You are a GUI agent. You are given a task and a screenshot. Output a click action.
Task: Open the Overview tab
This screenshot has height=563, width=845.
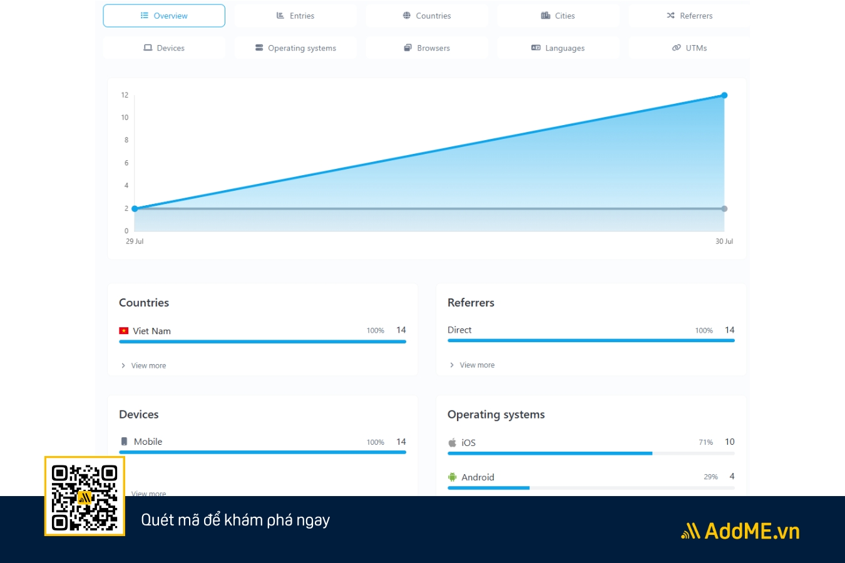pos(164,16)
